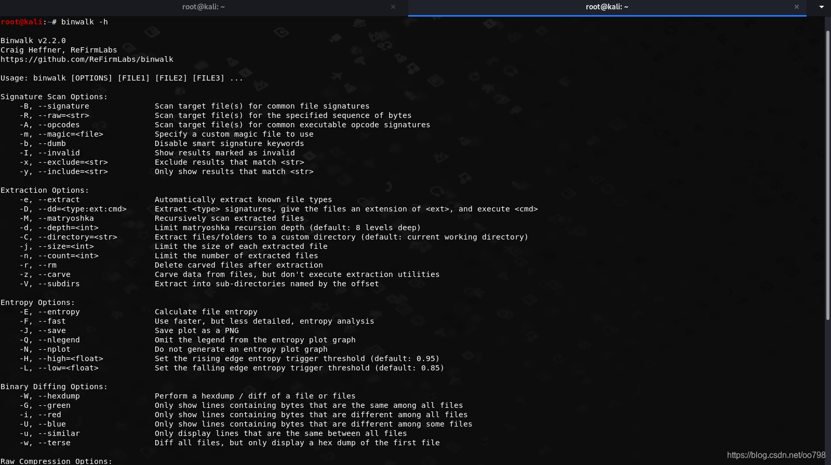The width and height of the screenshot is (831, 465).
Task: Click the '-G, --green' option
Action: click(x=45, y=405)
